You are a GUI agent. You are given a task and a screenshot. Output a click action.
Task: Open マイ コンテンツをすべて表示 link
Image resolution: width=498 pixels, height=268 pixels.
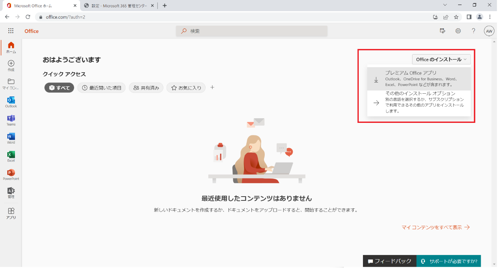click(435, 227)
